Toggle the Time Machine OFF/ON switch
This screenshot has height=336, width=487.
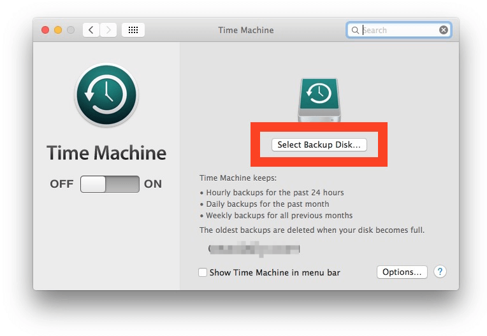(110, 185)
